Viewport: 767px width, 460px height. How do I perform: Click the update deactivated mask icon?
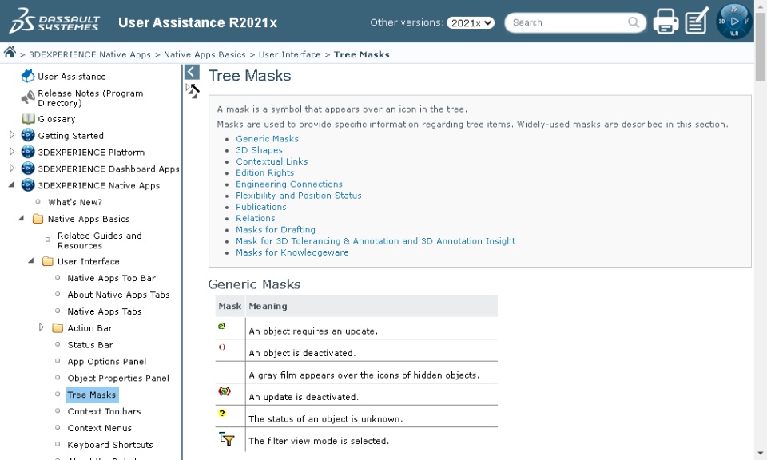[224, 391]
